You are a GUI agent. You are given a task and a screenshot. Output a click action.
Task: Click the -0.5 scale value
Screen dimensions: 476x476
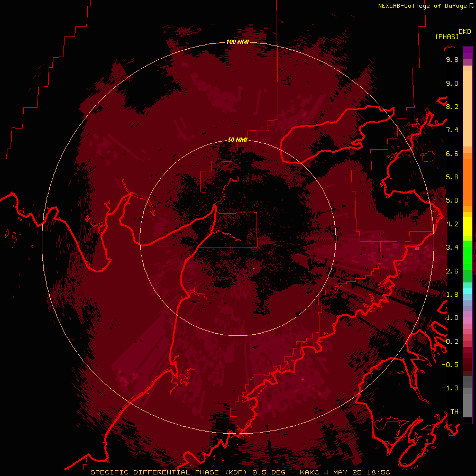tap(450, 365)
